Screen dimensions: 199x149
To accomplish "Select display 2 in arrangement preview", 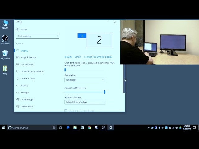I will (x=99, y=40).
